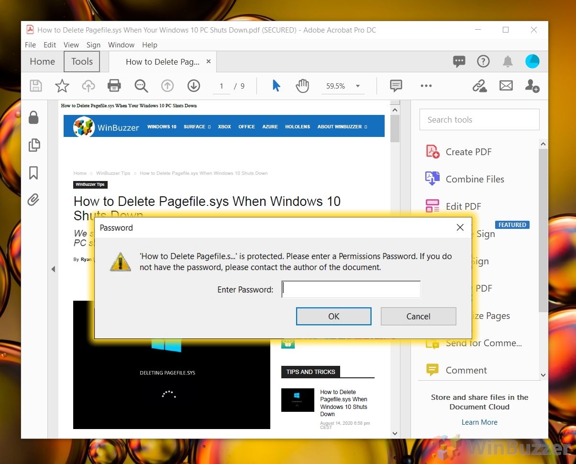Click the Print icon
Viewport: 576px width, 464px height.
pos(114,86)
